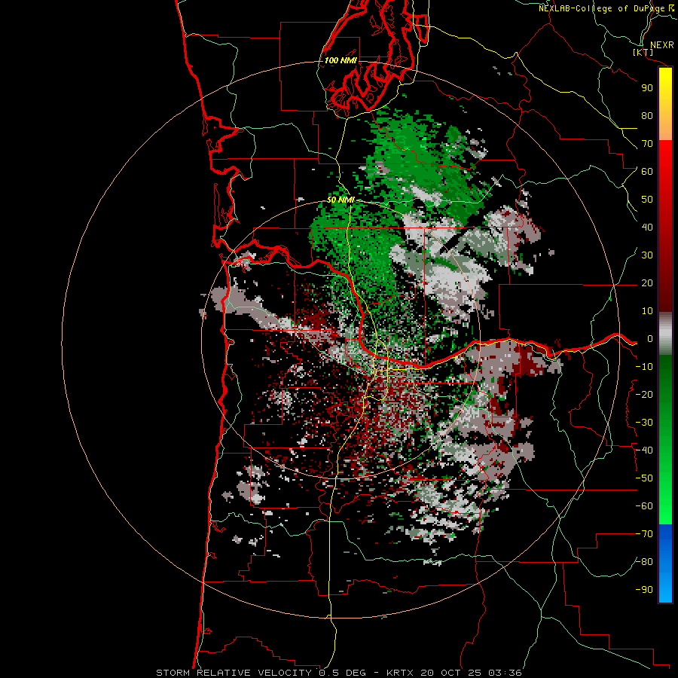This screenshot has height=678, width=678.
Task: Click the 50 value on the velocity scale
Action: pyautogui.click(x=647, y=200)
